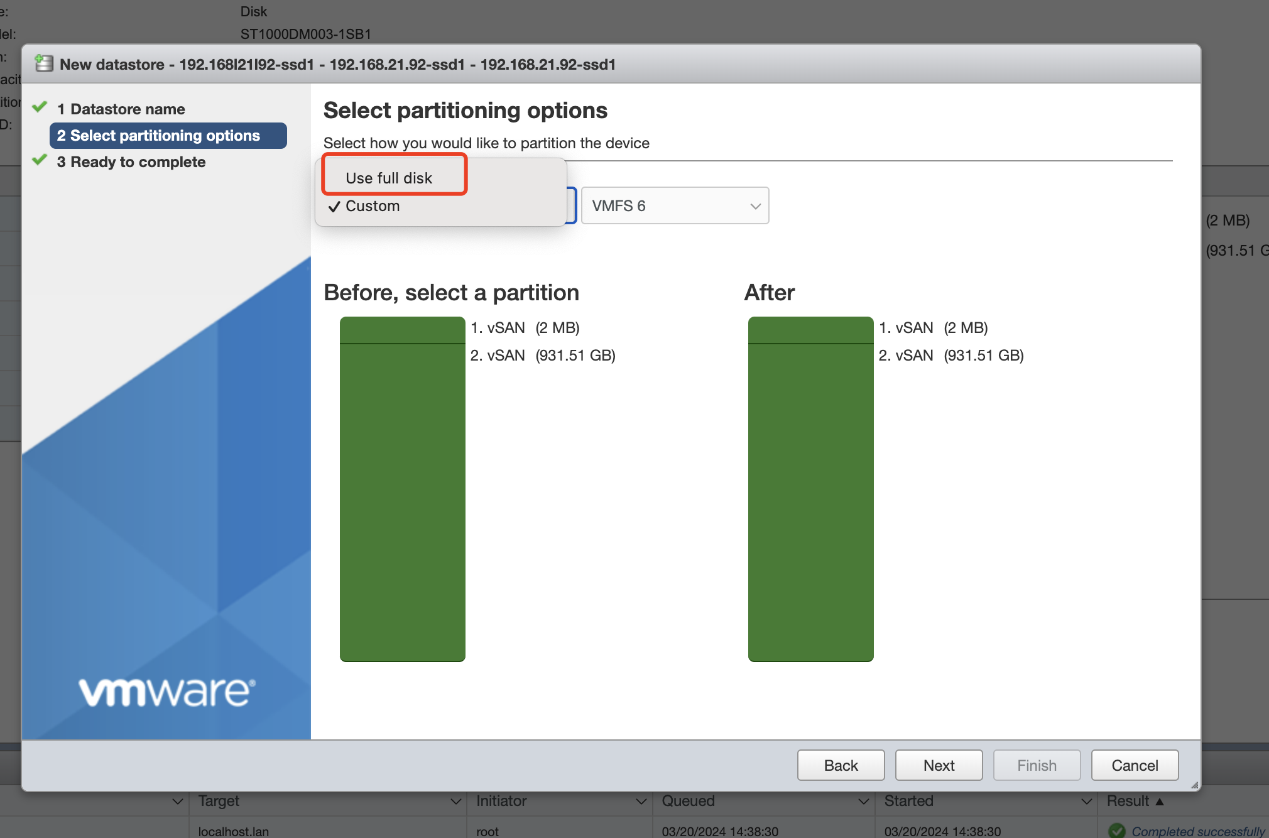Open the Queued column dropdown chevron

(x=863, y=801)
